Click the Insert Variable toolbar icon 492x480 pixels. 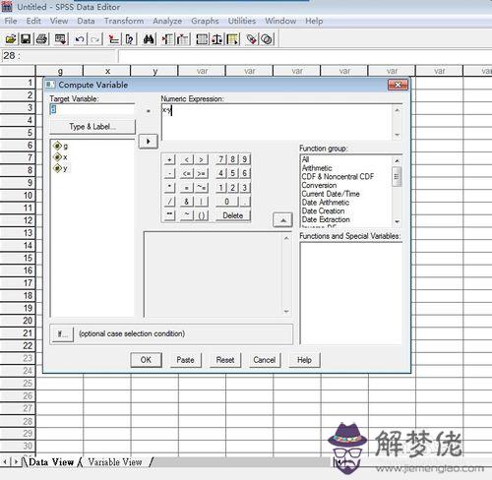click(x=183, y=39)
